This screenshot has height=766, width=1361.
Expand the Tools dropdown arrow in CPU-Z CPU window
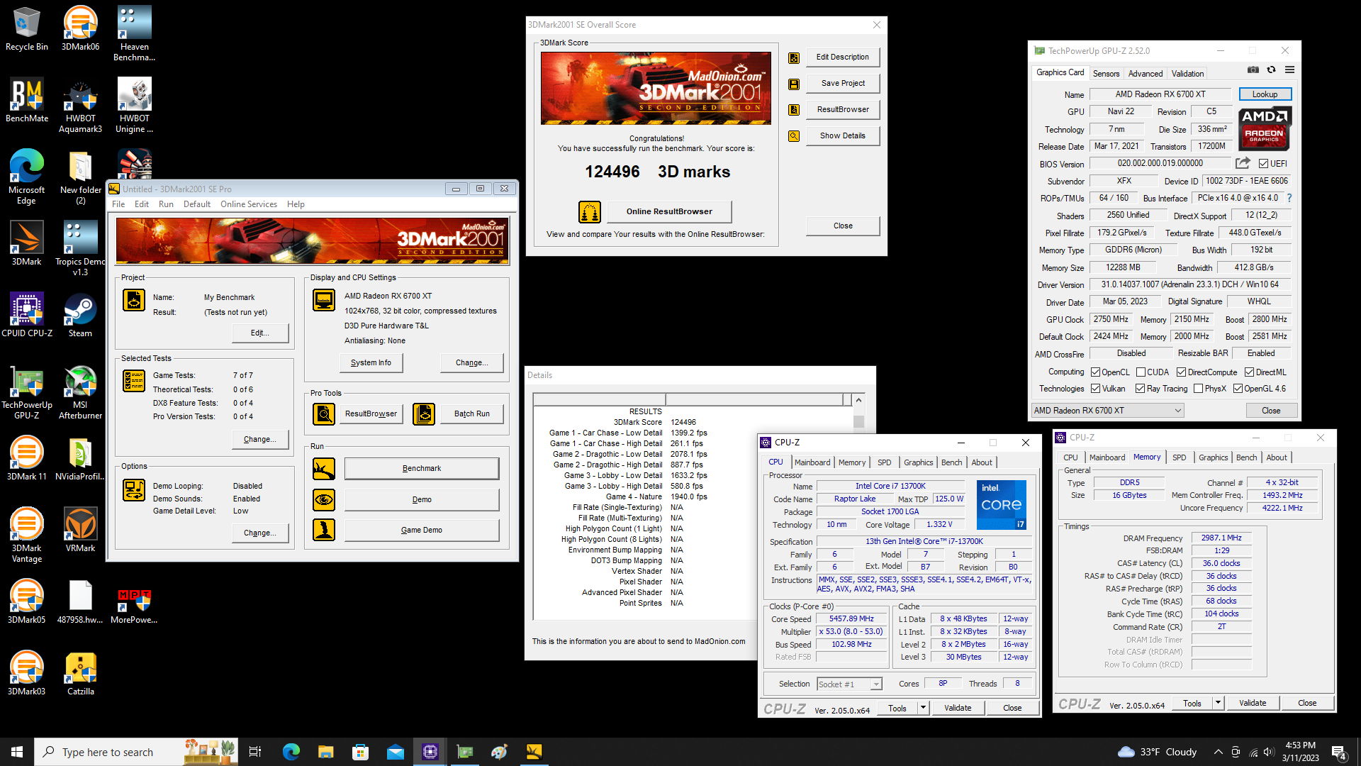click(923, 708)
